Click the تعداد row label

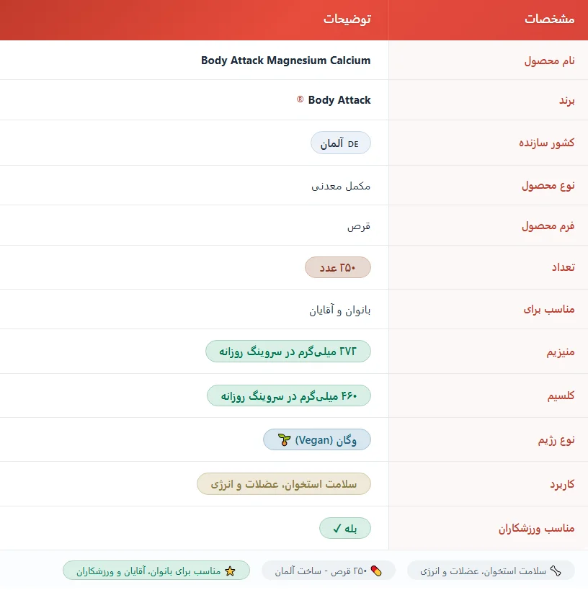tap(563, 267)
